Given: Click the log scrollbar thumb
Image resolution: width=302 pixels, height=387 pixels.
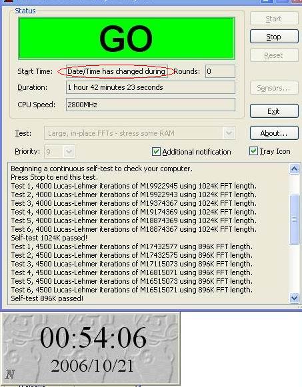Looking at the screenshot, I should (294, 219).
